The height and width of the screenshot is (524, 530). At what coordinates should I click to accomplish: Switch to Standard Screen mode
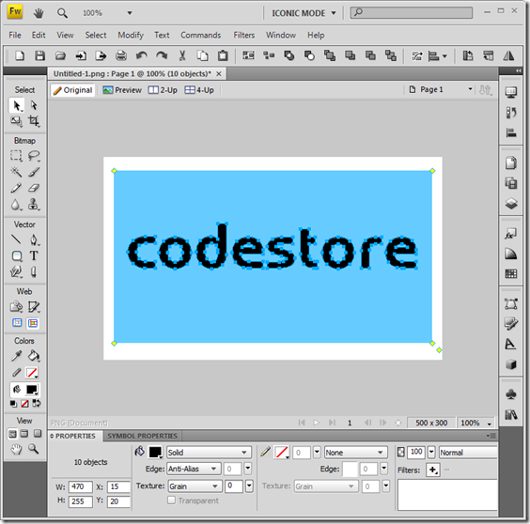pyautogui.click(x=12, y=434)
